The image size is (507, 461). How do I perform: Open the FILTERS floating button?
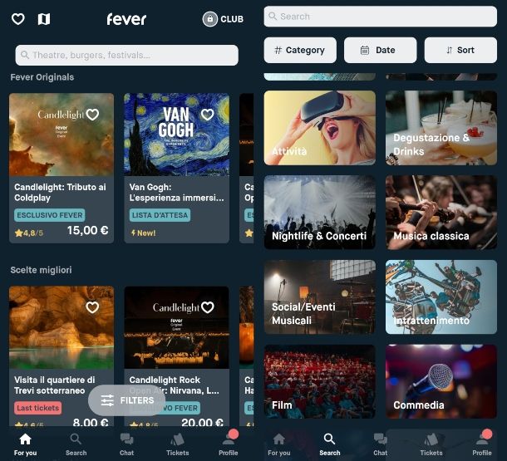127,400
